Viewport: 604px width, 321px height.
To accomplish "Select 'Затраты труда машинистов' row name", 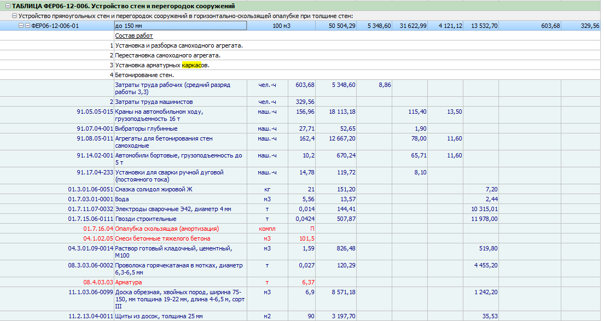I will click(x=154, y=102).
